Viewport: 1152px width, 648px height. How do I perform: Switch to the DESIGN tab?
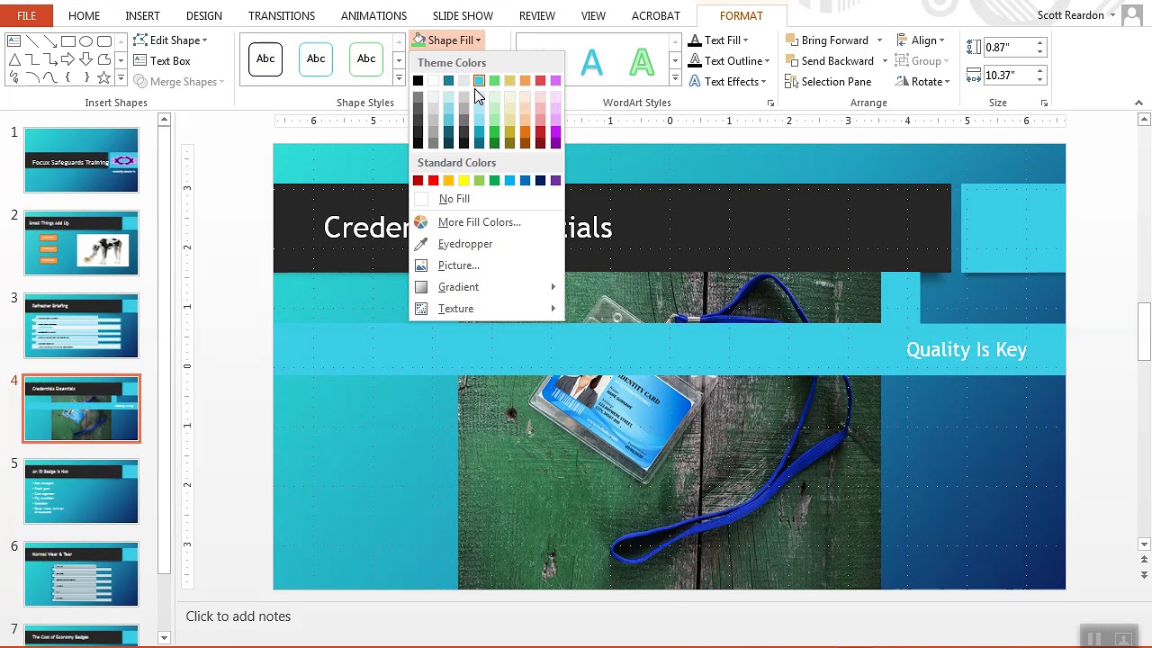(203, 16)
